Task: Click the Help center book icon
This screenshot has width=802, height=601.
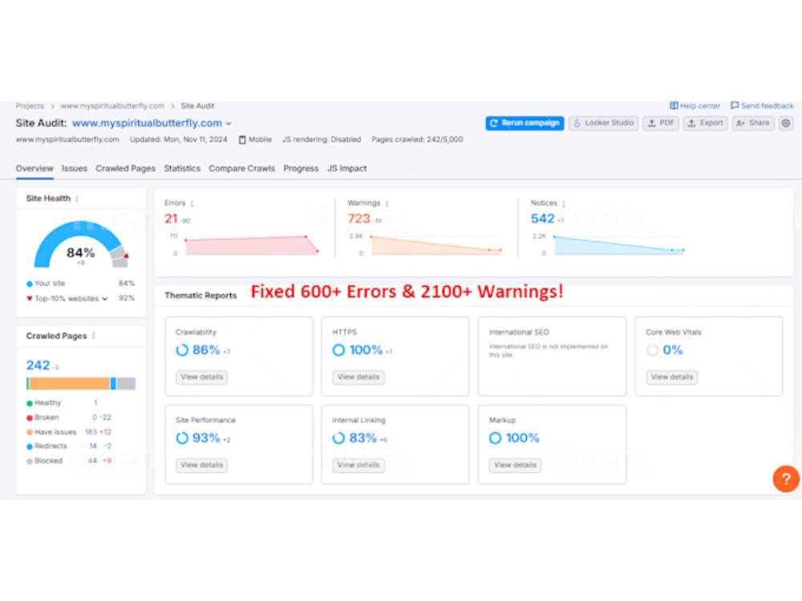Action: coord(674,106)
